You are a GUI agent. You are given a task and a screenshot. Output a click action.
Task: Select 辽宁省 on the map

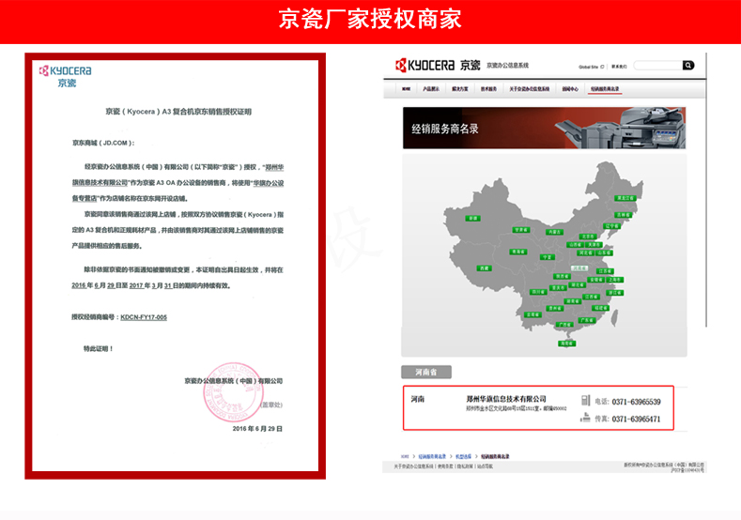coord(612,226)
